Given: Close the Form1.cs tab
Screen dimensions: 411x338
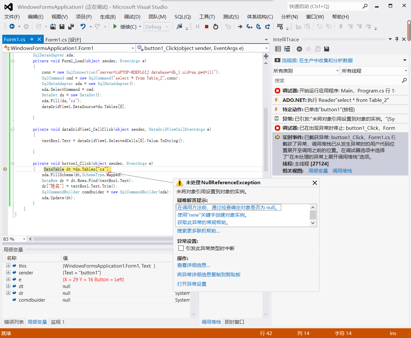Looking at the screenshot, I should [39, 39].
